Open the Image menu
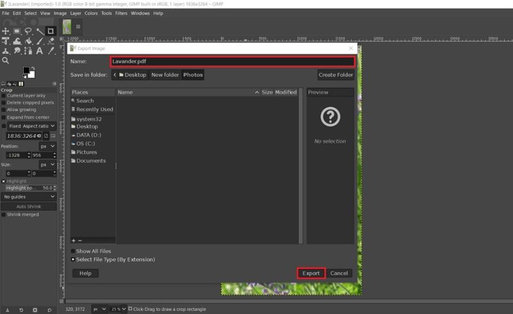 click(60, 13)
